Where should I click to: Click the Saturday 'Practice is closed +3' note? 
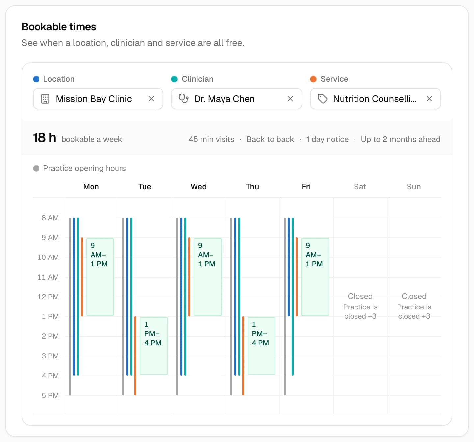[x=360, y=311]
